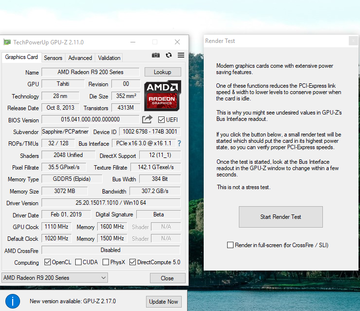Open the Validation tab
The image size is (360, 311).
109,58
